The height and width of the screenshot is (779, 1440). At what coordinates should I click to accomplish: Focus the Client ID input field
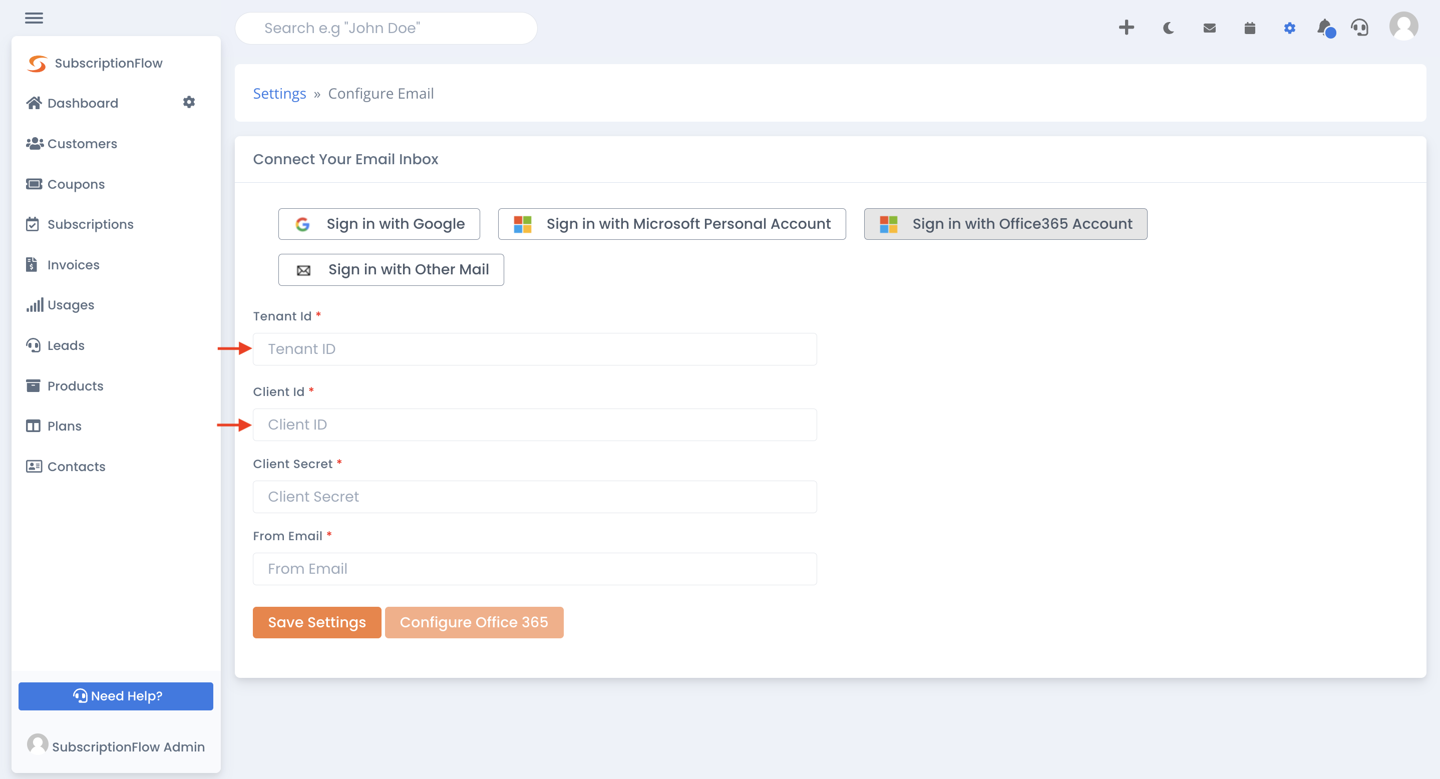click(535, 425)
